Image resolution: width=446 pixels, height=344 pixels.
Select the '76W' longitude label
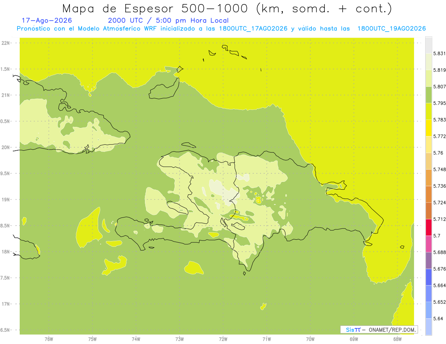point(49,339)
